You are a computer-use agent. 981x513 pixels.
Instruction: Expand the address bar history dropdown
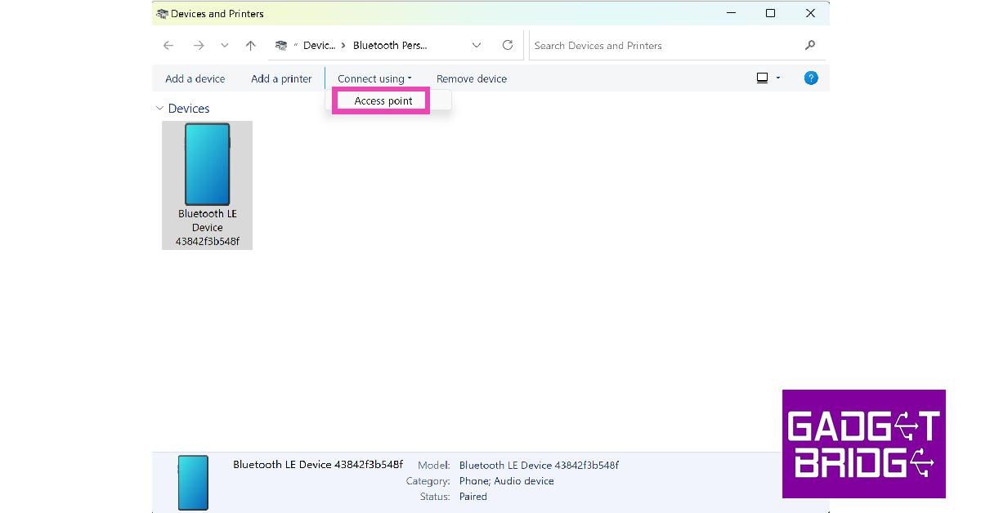tap(477, 46)
